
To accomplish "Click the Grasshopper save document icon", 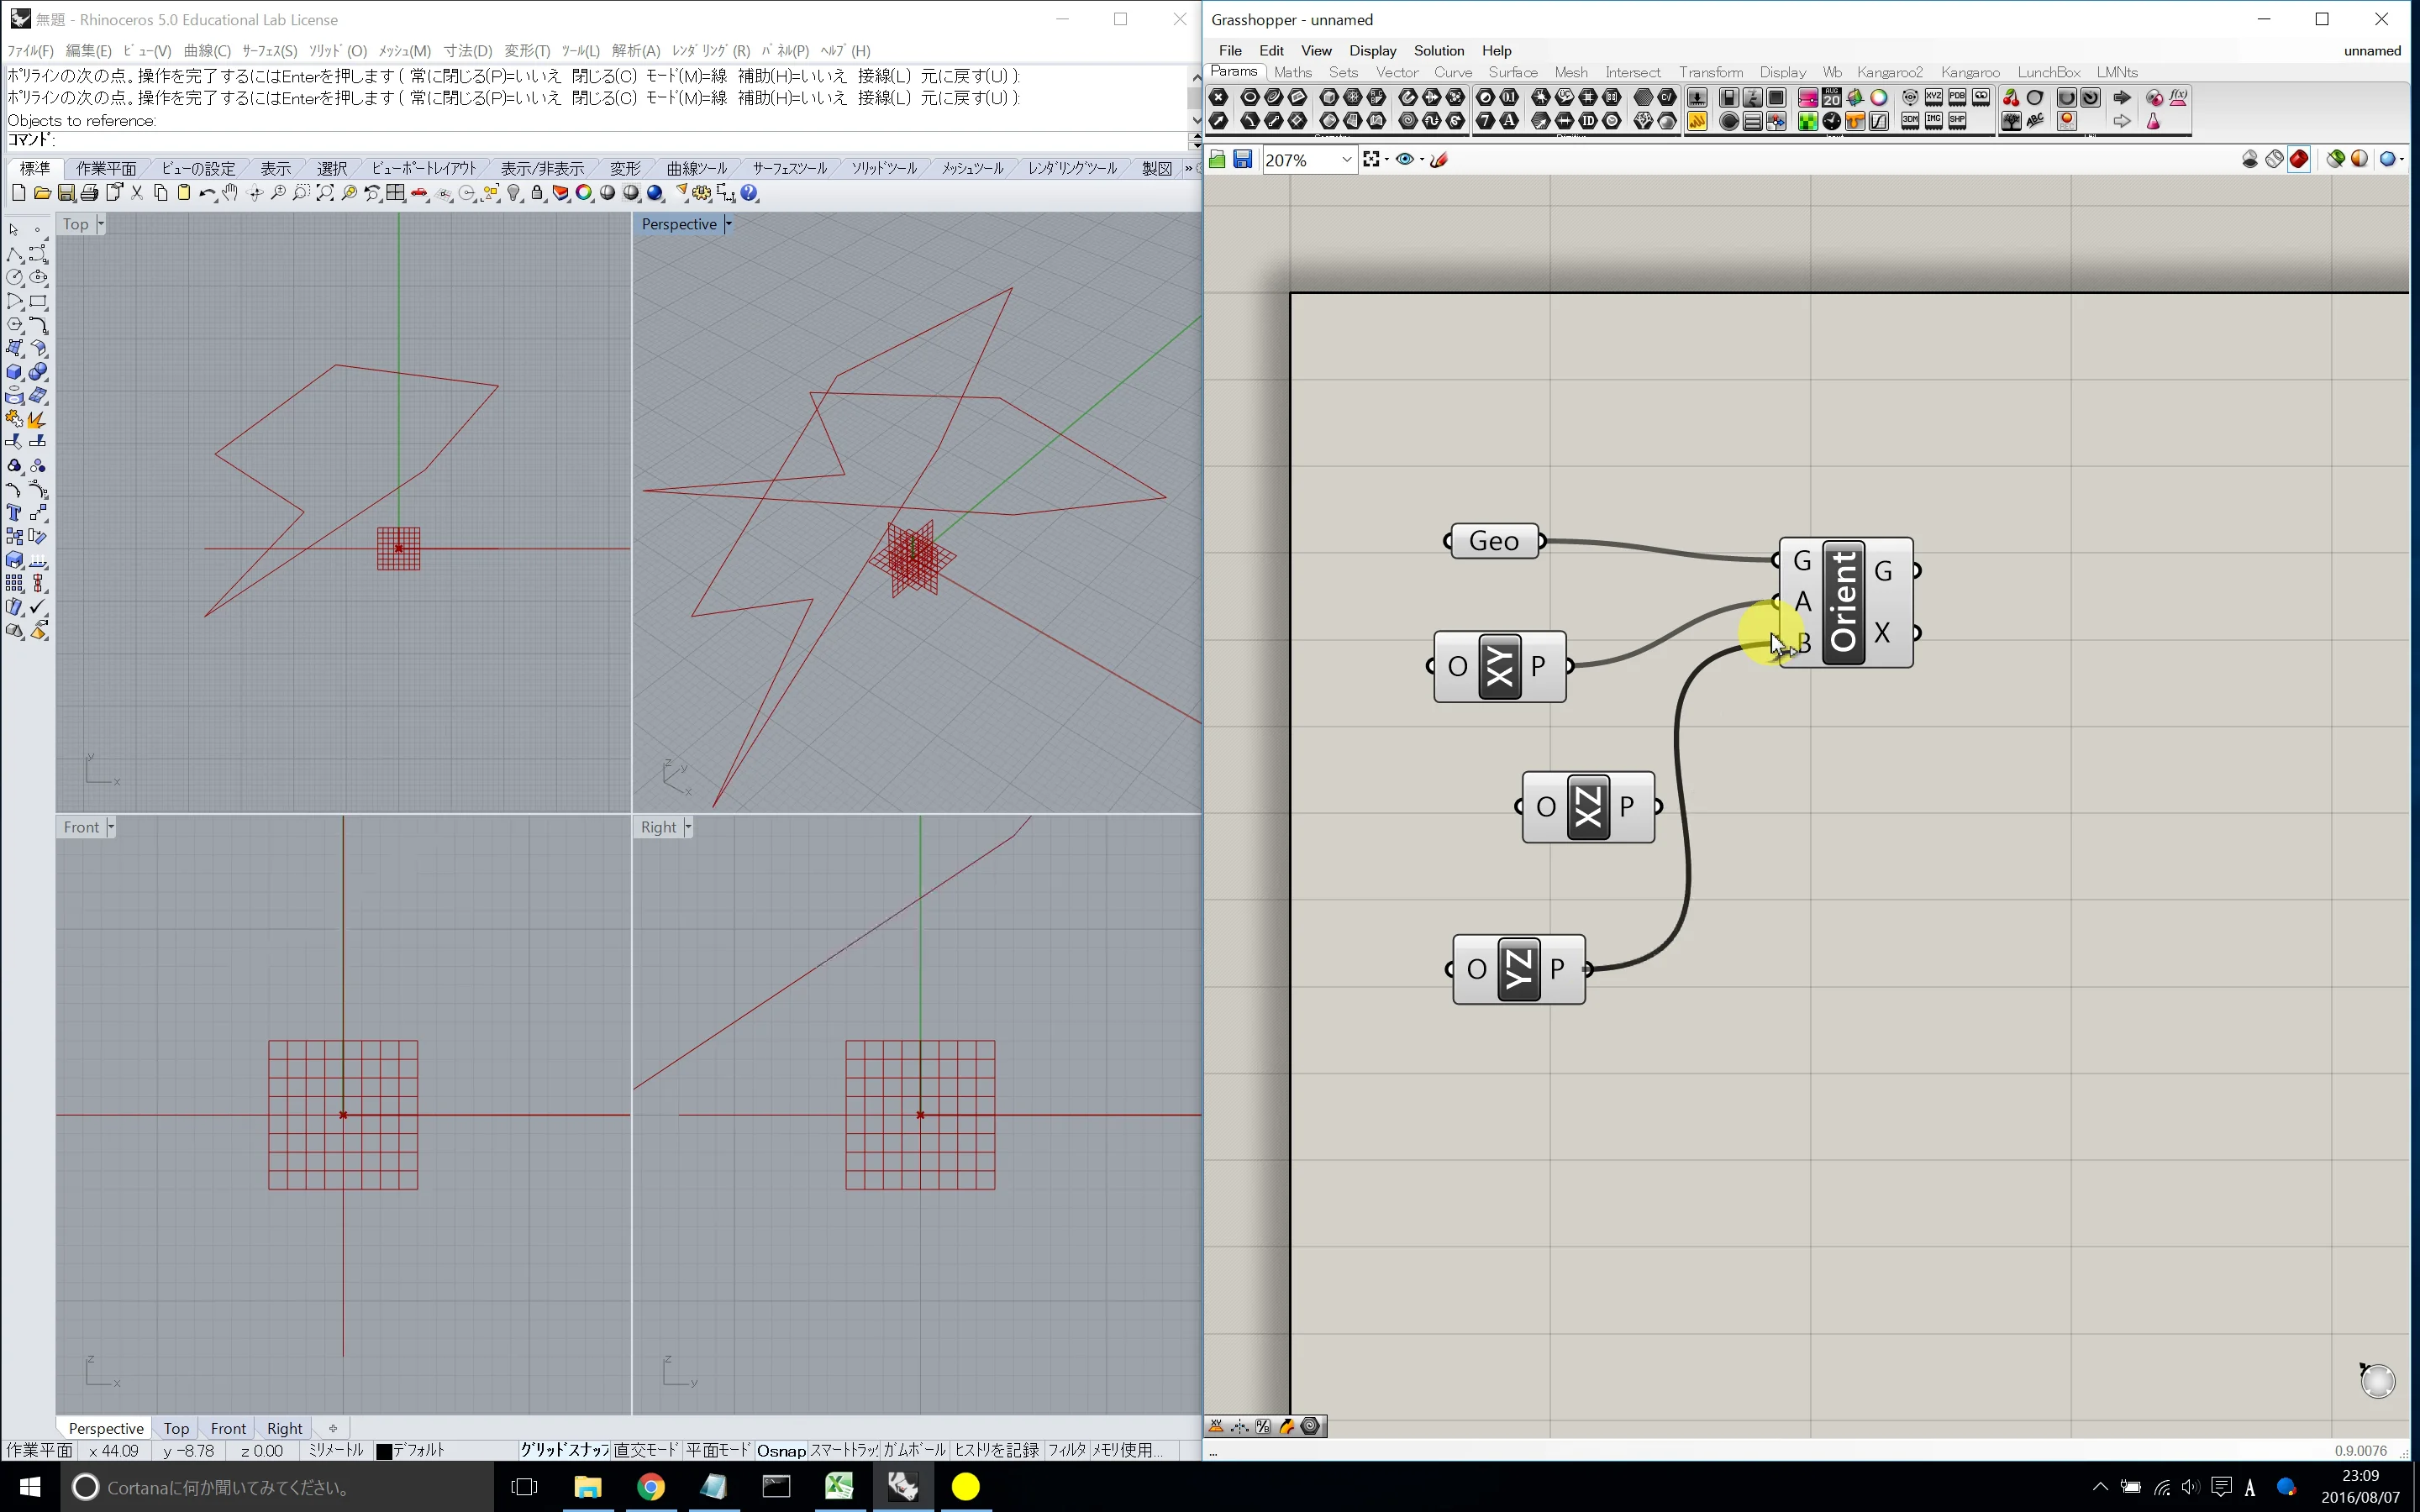I will pos(1242,160).
